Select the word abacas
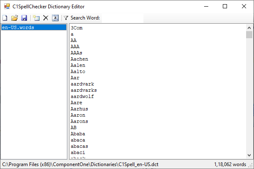The width and height of the screenshot is (254, 169). coord(79,146)
